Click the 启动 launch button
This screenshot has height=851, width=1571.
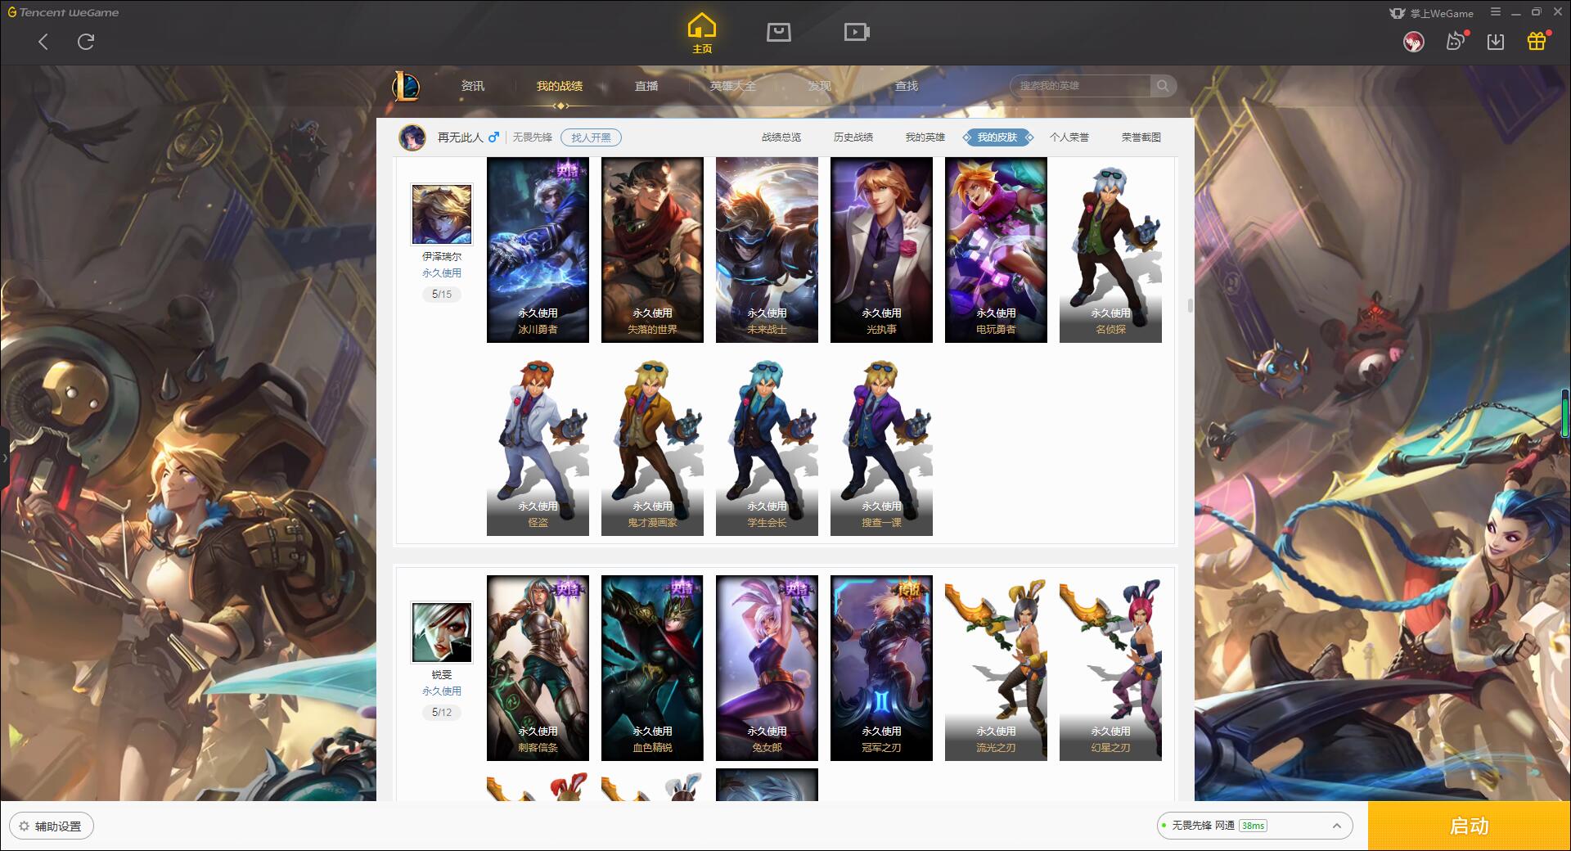point(1469,826)
